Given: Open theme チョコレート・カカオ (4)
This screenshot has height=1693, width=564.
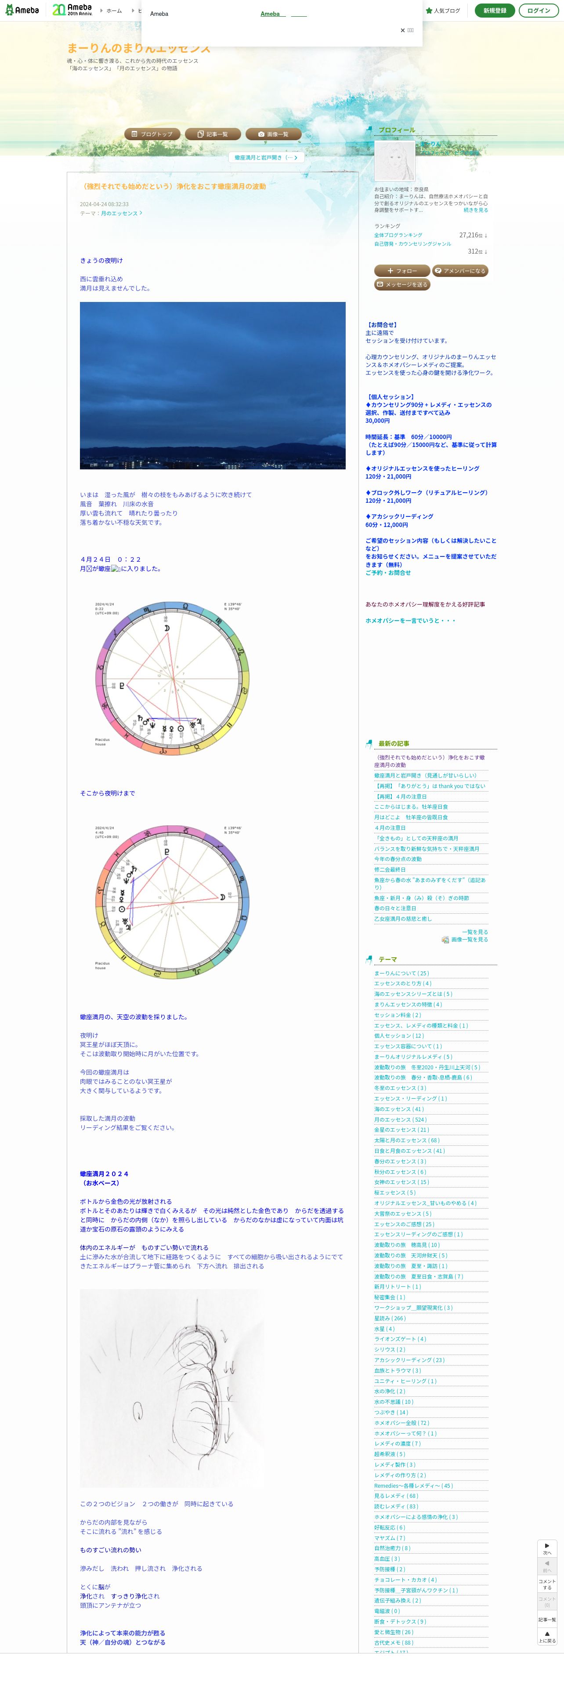Looking at the screenshot, I should click(x=406, y=1580).
